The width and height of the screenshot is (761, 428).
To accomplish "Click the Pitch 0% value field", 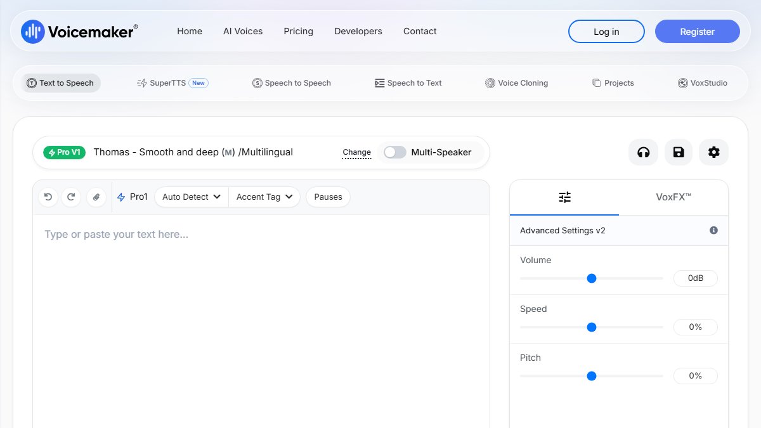I will [x=696, y=376].
